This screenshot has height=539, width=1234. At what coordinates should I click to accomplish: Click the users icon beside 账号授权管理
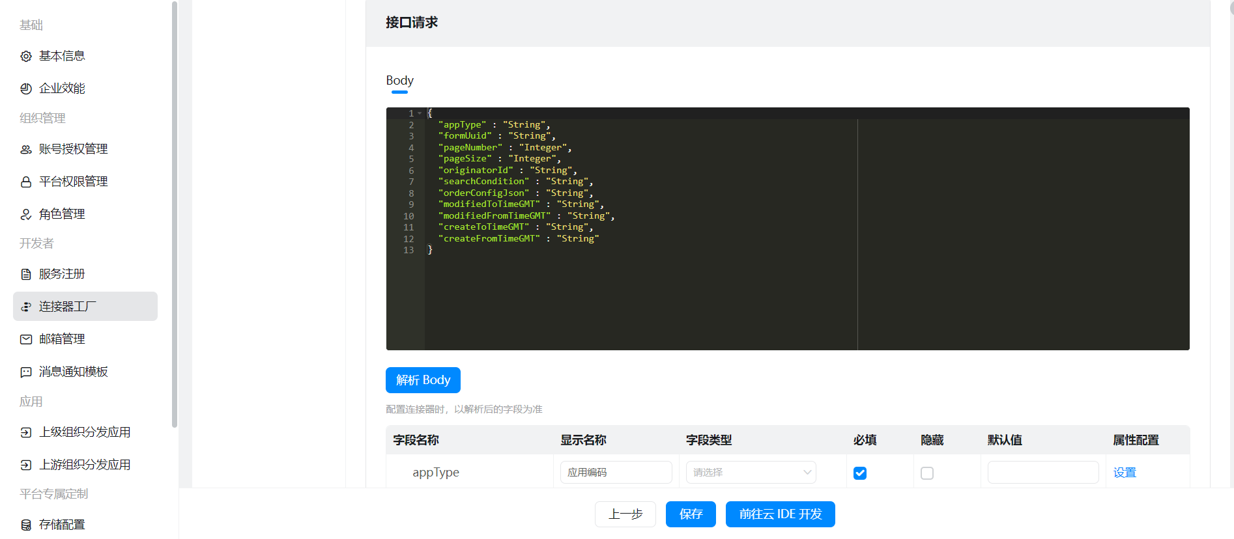[26, 150]
